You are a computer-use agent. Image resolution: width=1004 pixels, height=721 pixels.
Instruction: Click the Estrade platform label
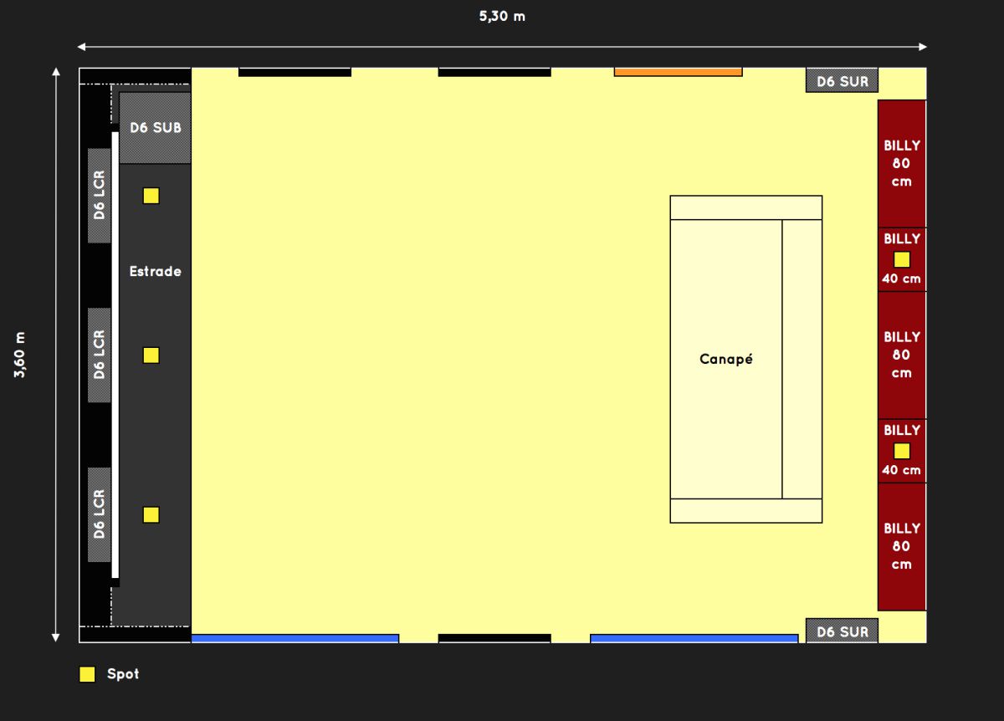coord(155,271)
